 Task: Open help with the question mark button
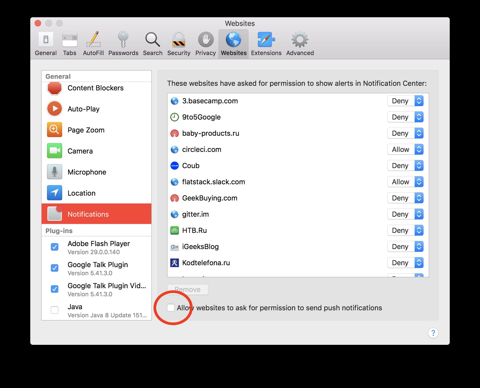[433, 333]
